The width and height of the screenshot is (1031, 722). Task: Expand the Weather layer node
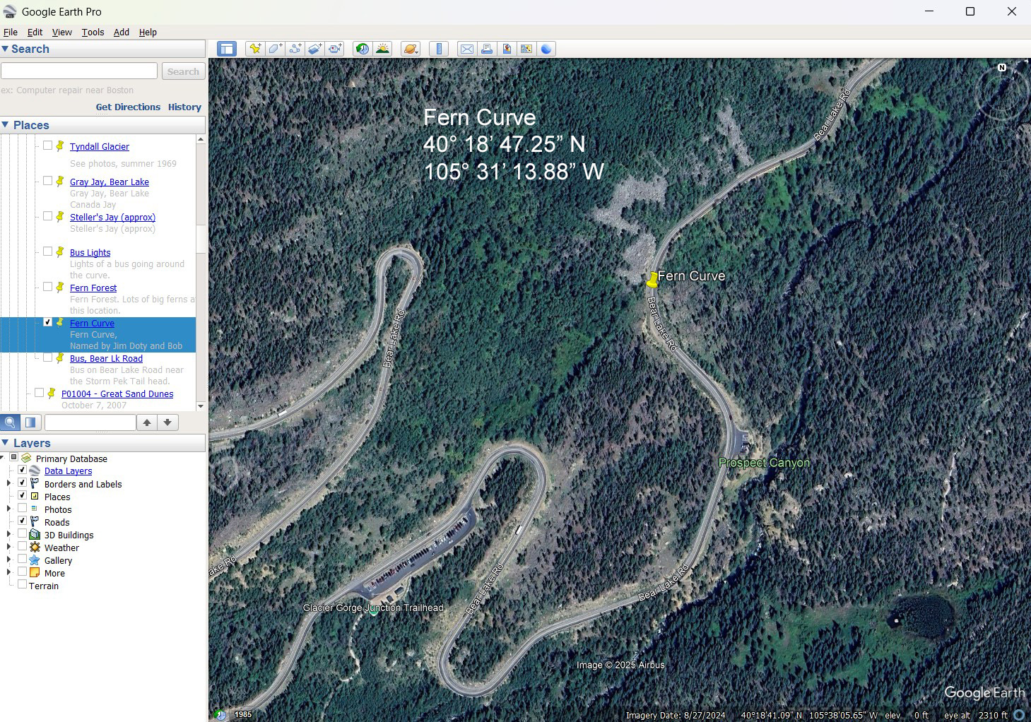coord(8,547)
